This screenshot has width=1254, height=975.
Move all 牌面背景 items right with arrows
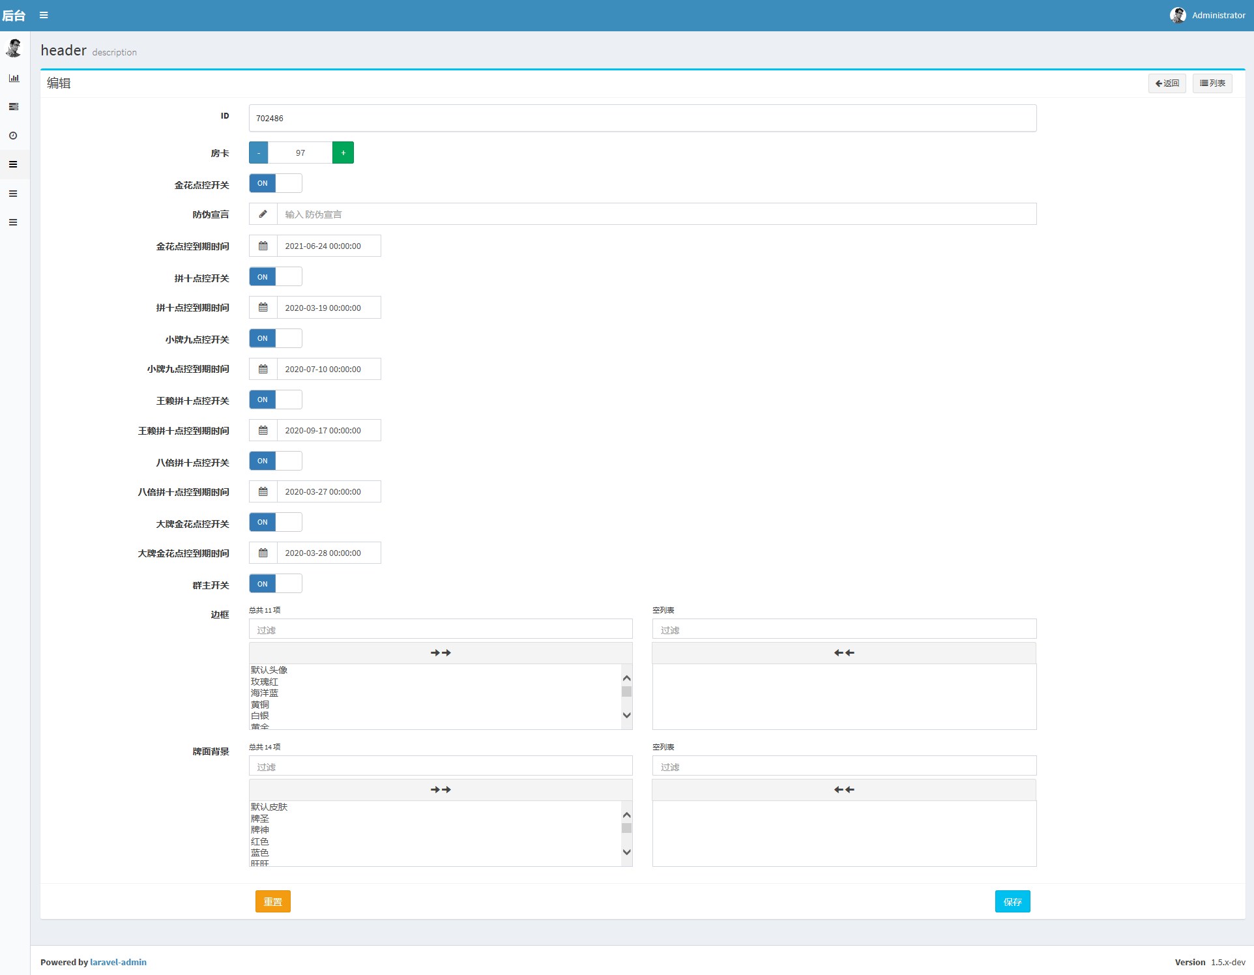[x=441, y=790]
